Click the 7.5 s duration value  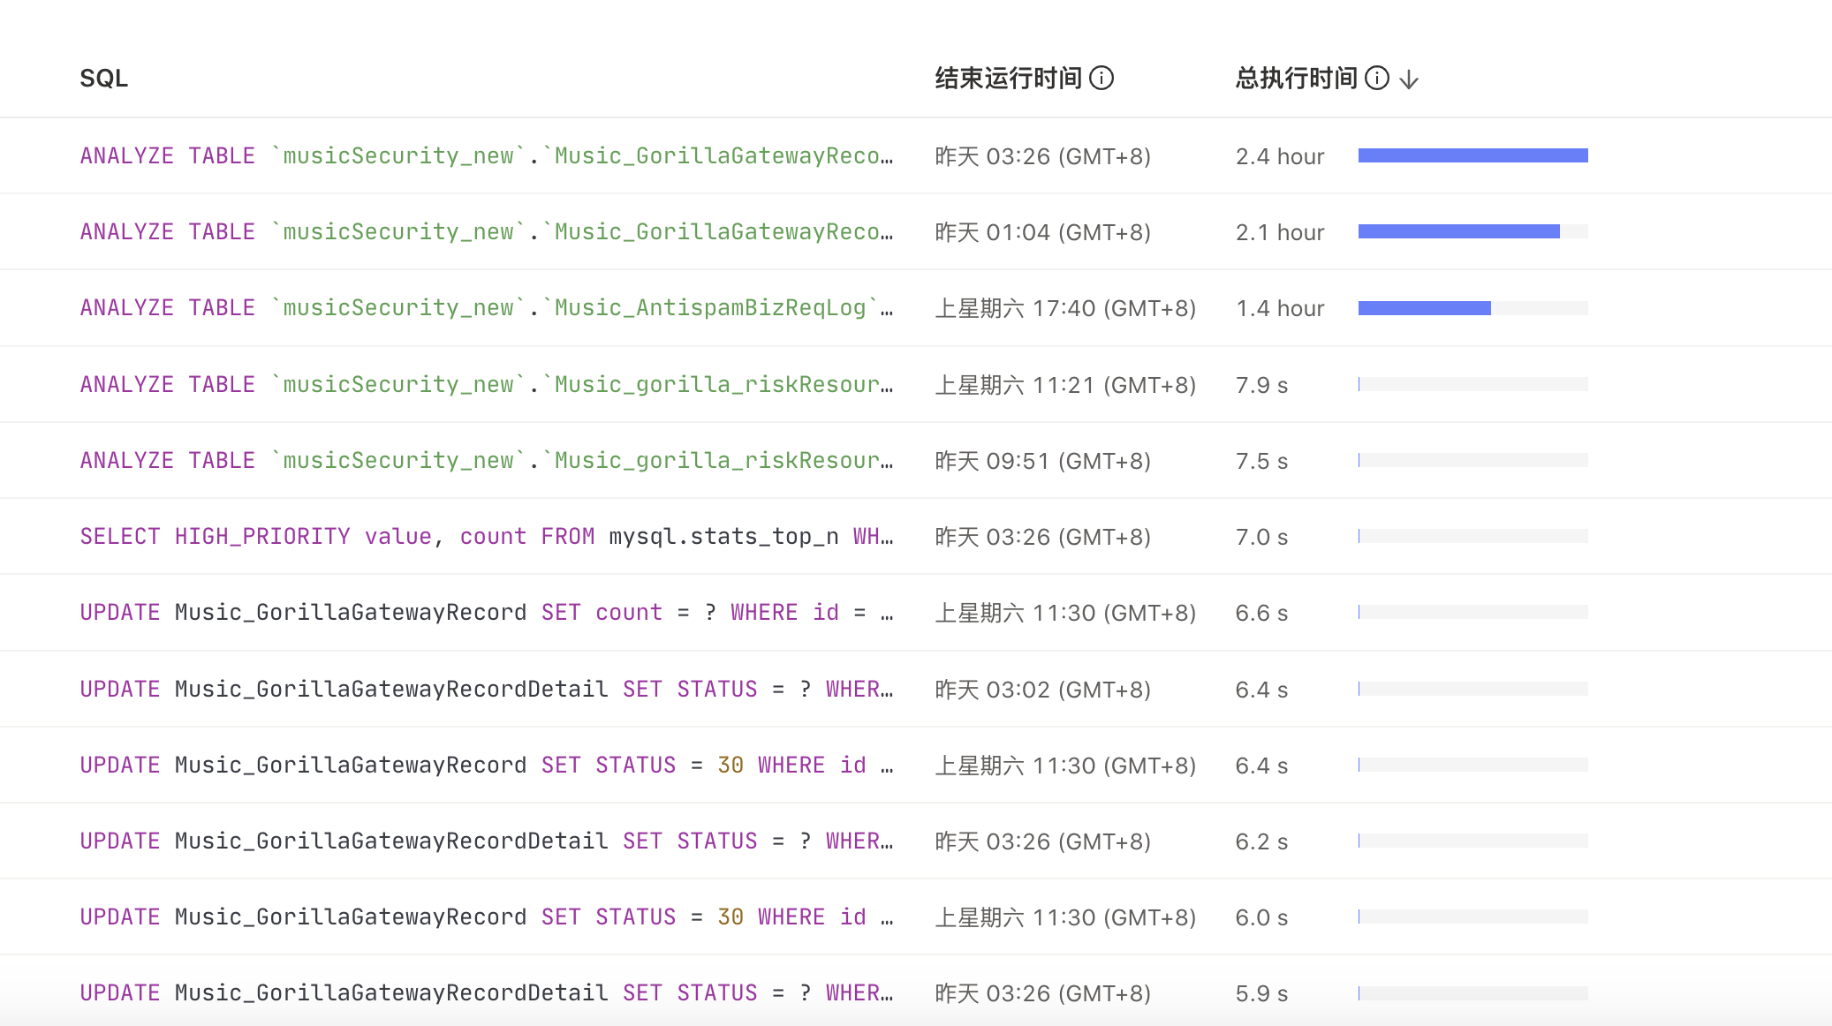1261,461
